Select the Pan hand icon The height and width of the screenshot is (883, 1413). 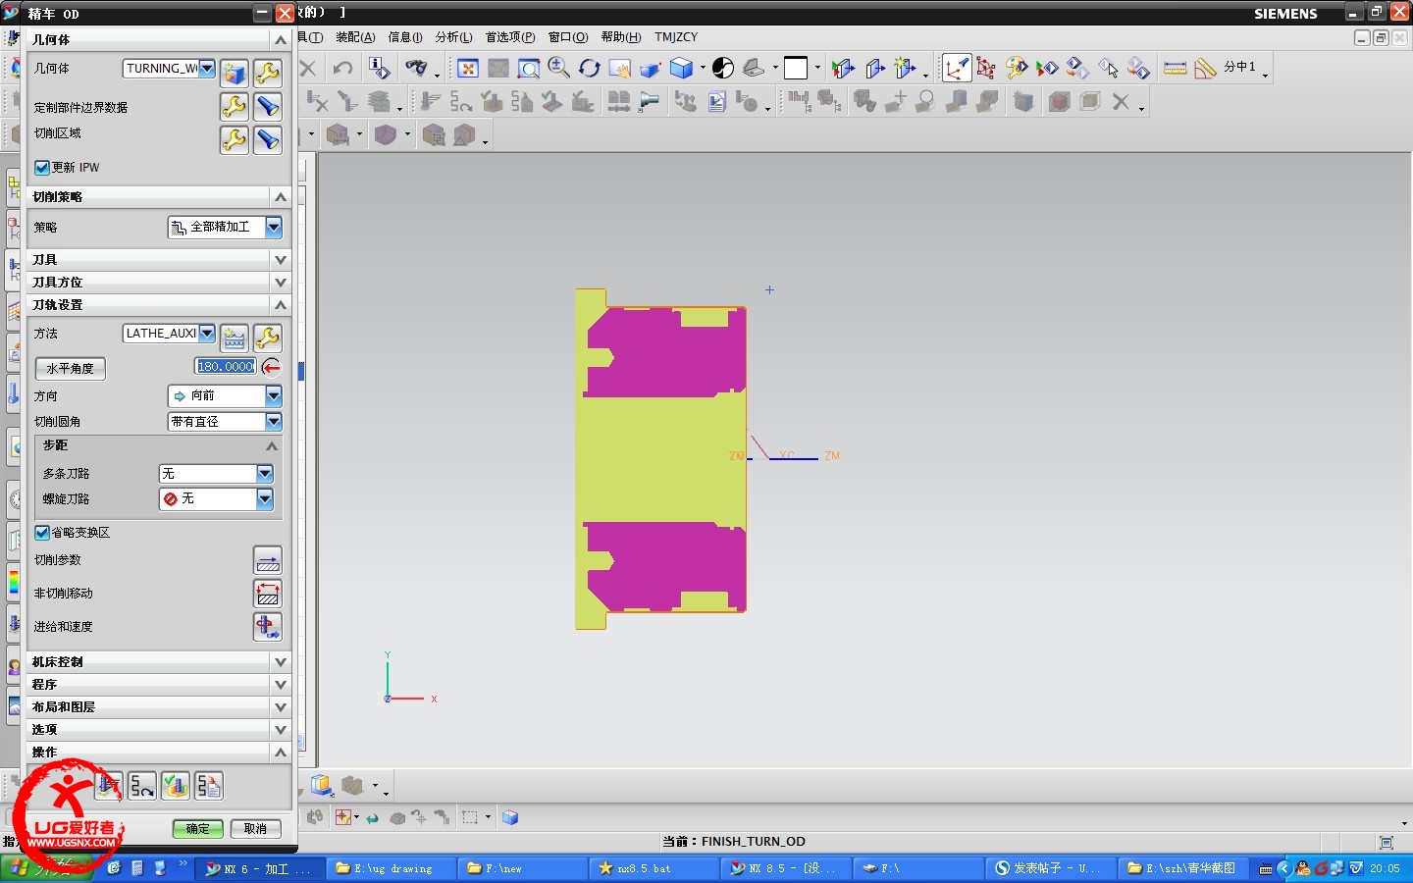[620, 69]
